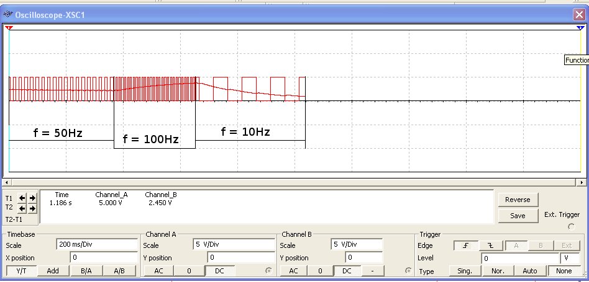
Task: Invert Channel B with minus button
Action: pos(372,271)
